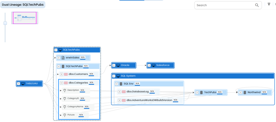Click the Picture column icon
The width and height of the screenshot is (276, 122).
click(x=64, y=115)
